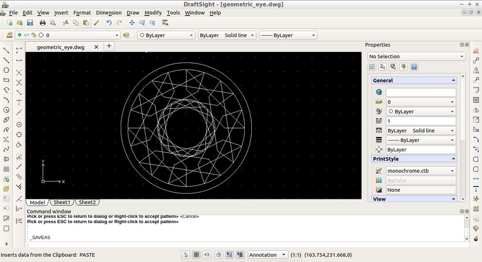The width and height of the screenshot is (482, 262).
Task: Click the Undo arrow icon
Action: point(109,23)
